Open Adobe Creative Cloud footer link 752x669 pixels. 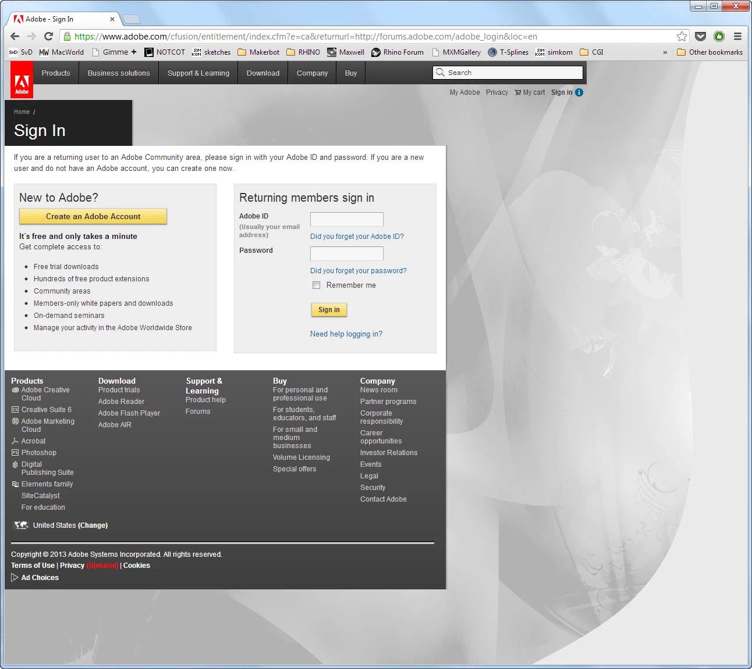tap(45, 394)
